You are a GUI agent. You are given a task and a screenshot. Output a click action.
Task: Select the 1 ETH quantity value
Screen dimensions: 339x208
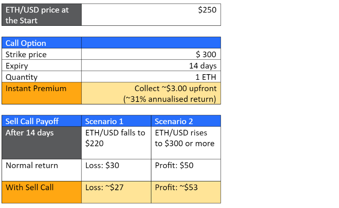[x=151, y=77]
